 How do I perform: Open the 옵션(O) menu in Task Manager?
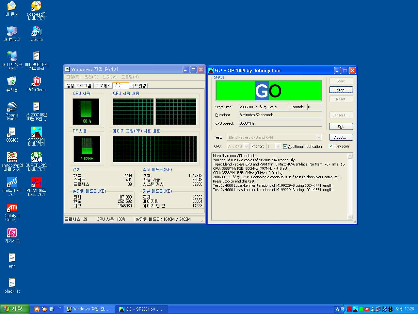[x=91, y=77]
